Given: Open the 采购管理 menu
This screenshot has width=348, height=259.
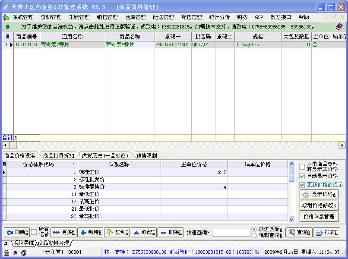Looking at the screenshot, I should click(x=79, y=17).
